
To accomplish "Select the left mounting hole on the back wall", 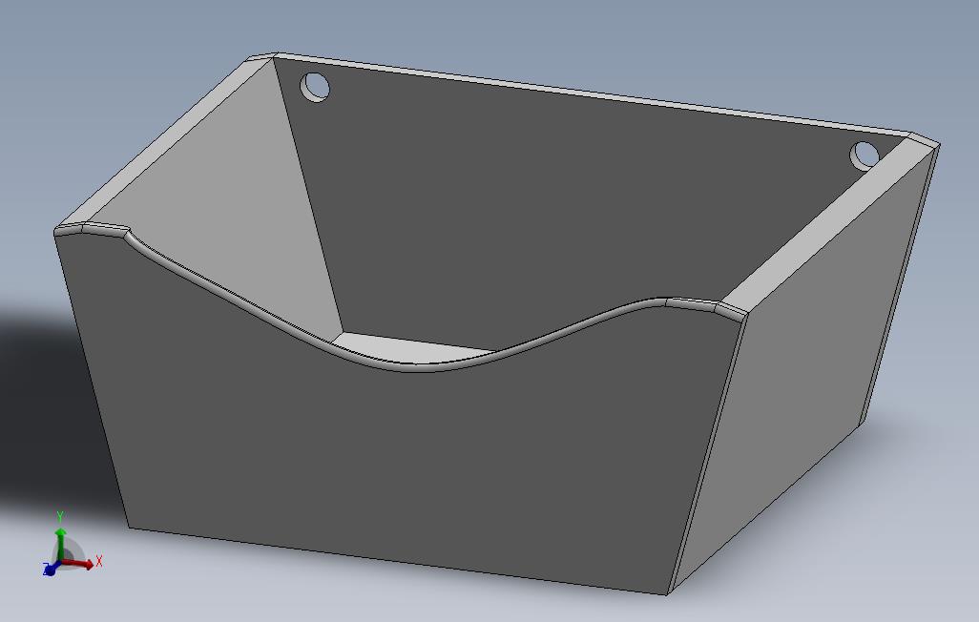I will coord(315,87).
